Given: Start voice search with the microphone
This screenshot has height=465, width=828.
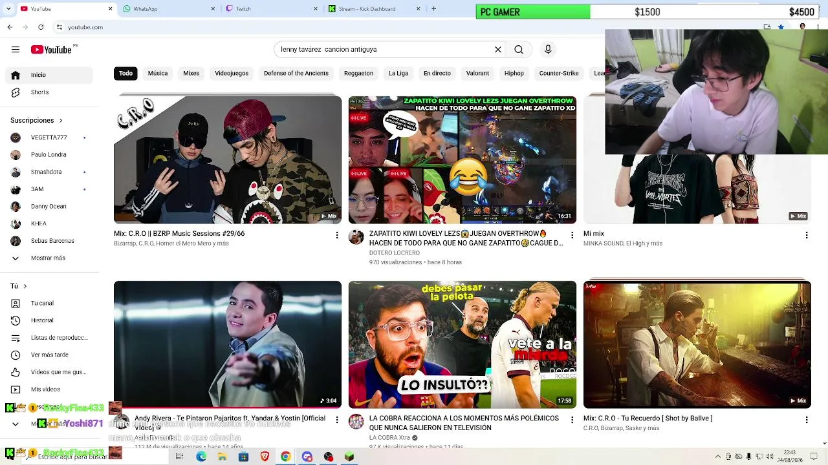Looking at the screenshot, I should 548,50.
